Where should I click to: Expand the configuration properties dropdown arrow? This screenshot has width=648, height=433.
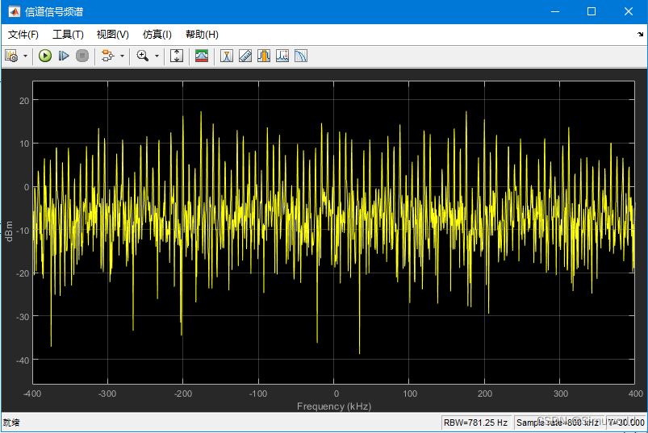[x=25, y=56]
